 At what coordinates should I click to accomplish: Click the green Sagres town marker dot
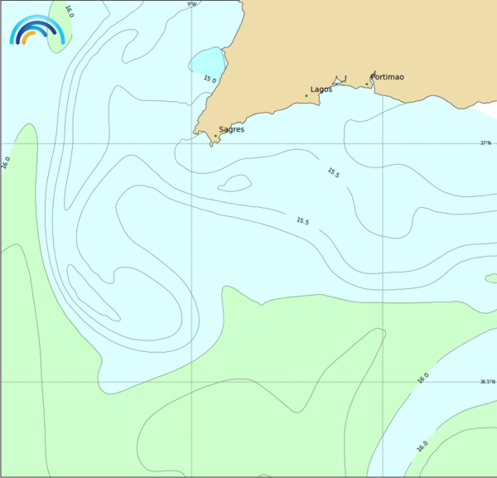tap(215, 136)
